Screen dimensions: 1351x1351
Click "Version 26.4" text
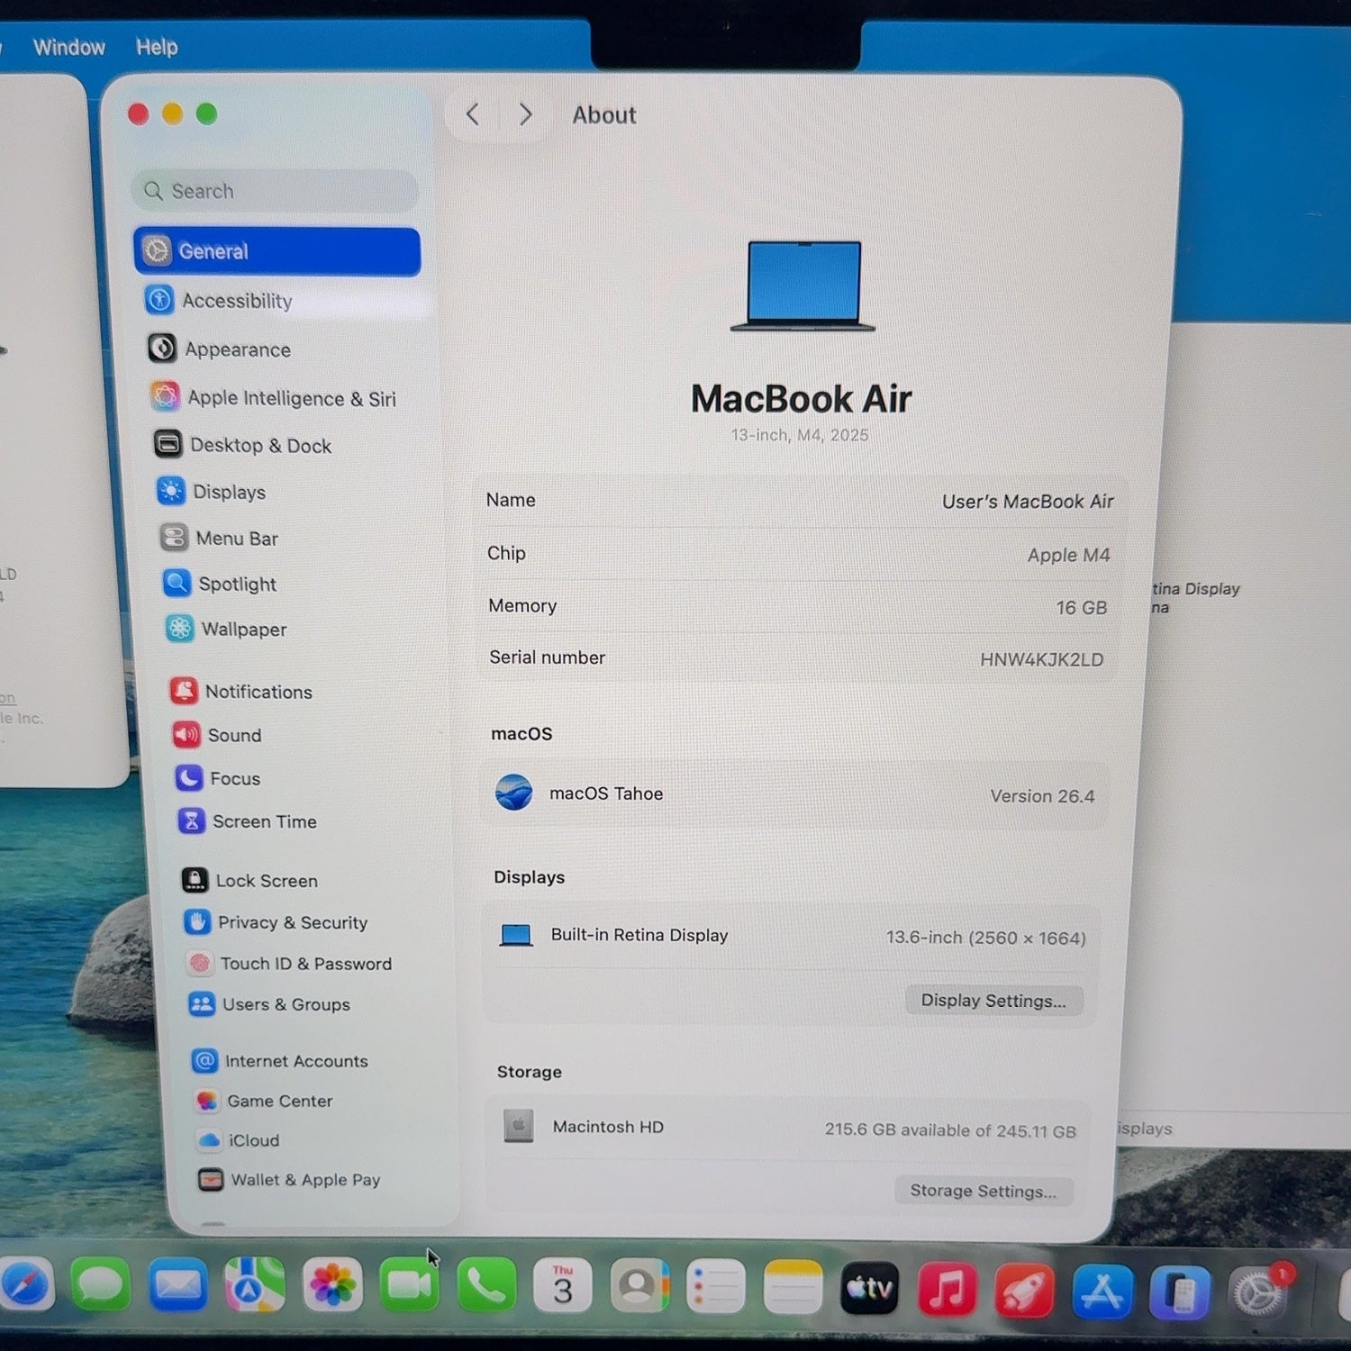click(x=1042, y=796)
